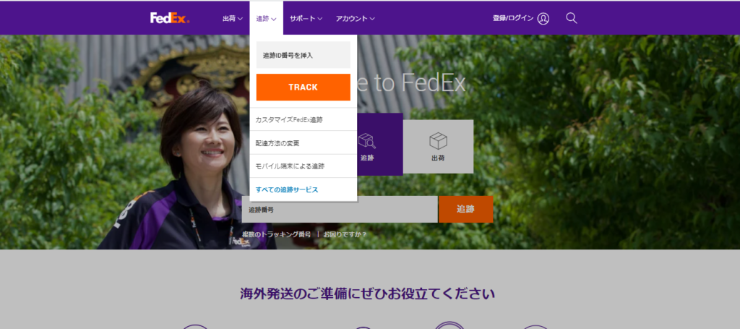Expand the 出荷 navigation dropdown
The image size is (740, 329).
tap(233, 18)
